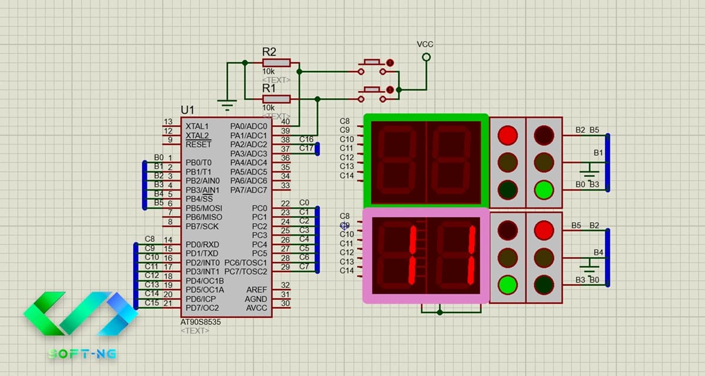Click the PD0/RXD pin label
Screen dimensions: 705x376
coord(203,244)
